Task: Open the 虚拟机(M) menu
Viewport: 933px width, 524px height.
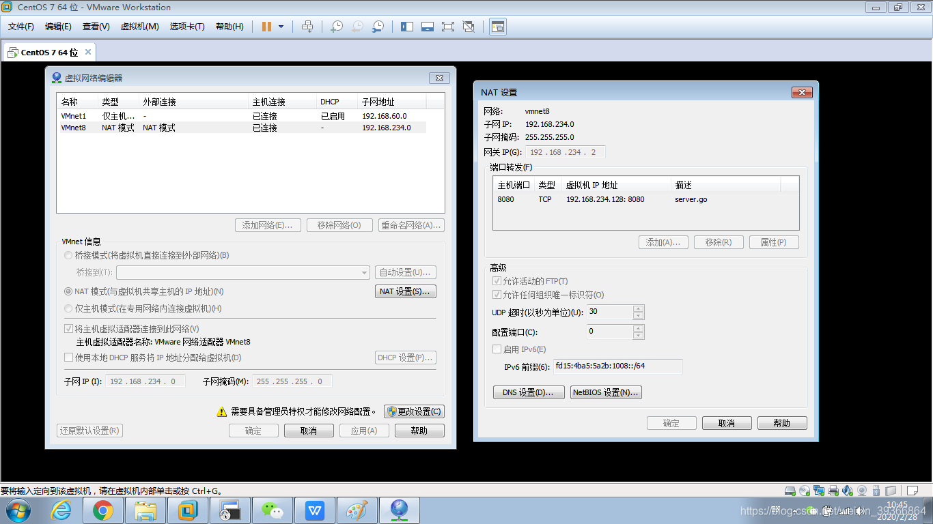Action: tap(140, 27)
